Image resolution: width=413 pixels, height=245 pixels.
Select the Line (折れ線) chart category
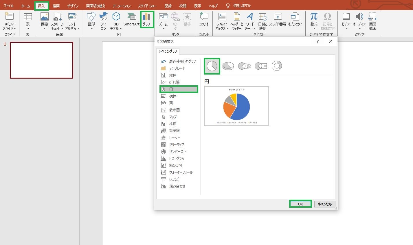(179, 82)
